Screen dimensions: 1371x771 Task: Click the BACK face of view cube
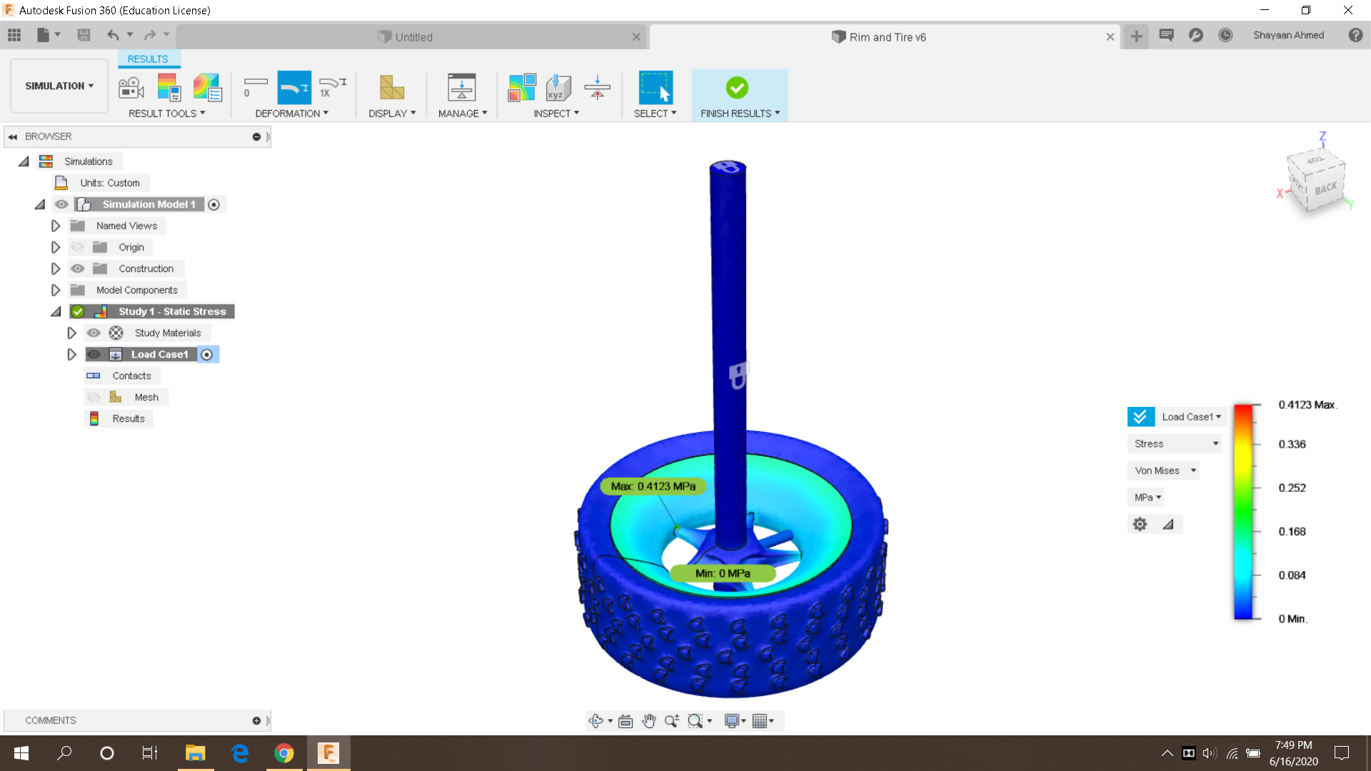[1325, 189]
